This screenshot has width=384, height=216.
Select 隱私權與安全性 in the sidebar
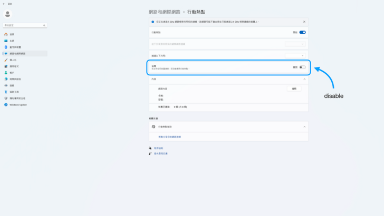[17, 98]
